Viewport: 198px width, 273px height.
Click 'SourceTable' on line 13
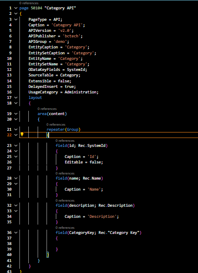pyautogui.click(x=41, y=75)
